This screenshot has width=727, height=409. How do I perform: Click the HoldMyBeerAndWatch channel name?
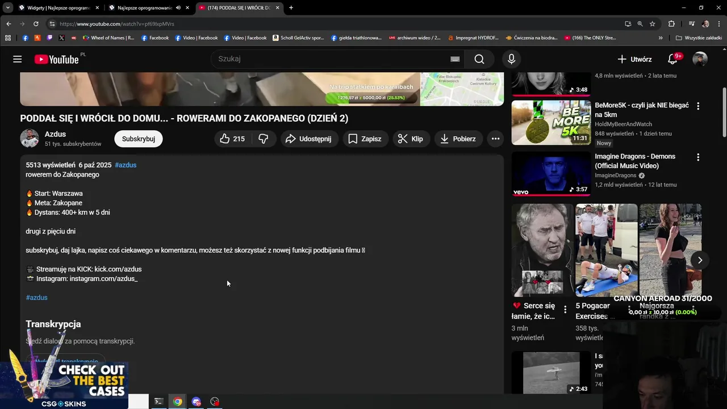point(623,124)
